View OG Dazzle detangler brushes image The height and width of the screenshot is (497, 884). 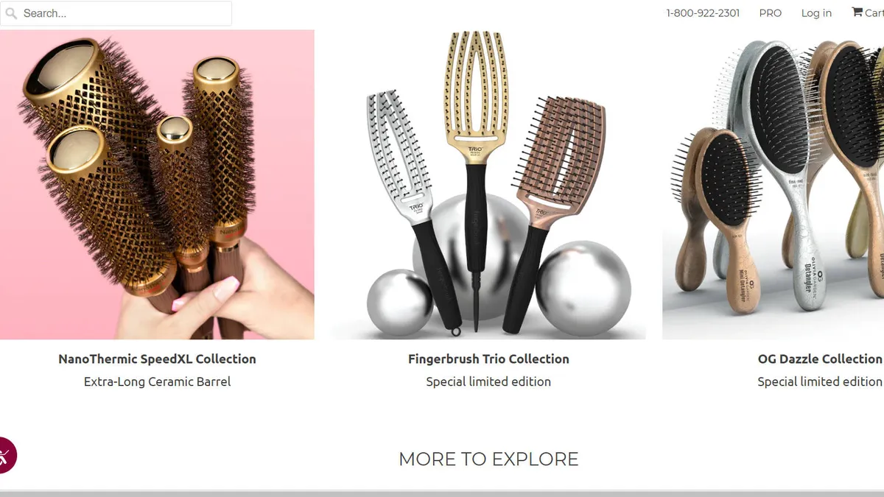point(773,185)
